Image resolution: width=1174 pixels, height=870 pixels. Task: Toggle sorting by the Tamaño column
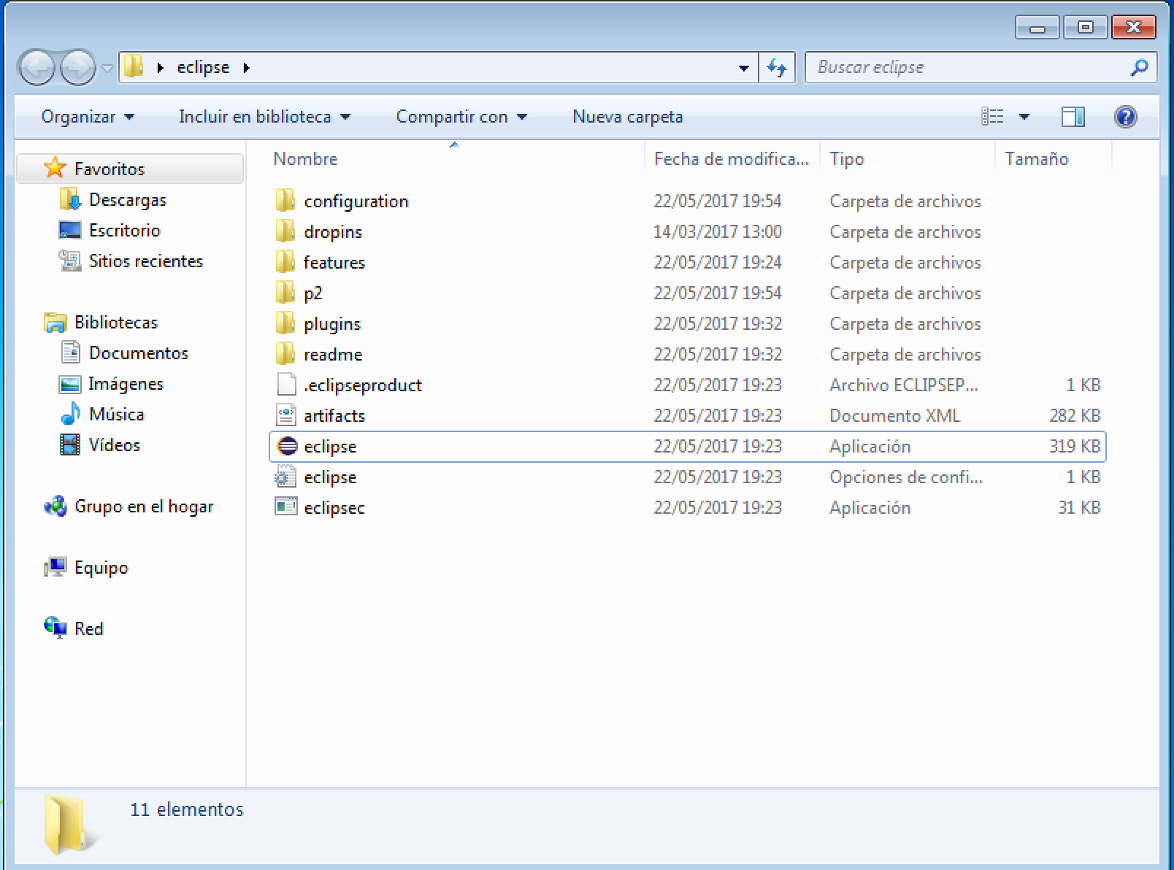click(x=1037, y=158)
